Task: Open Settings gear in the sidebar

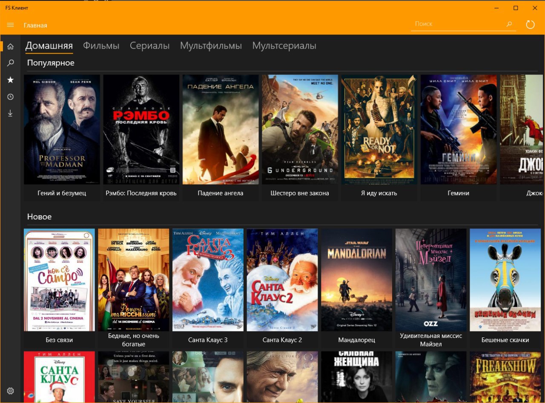Action: (11, 391)
